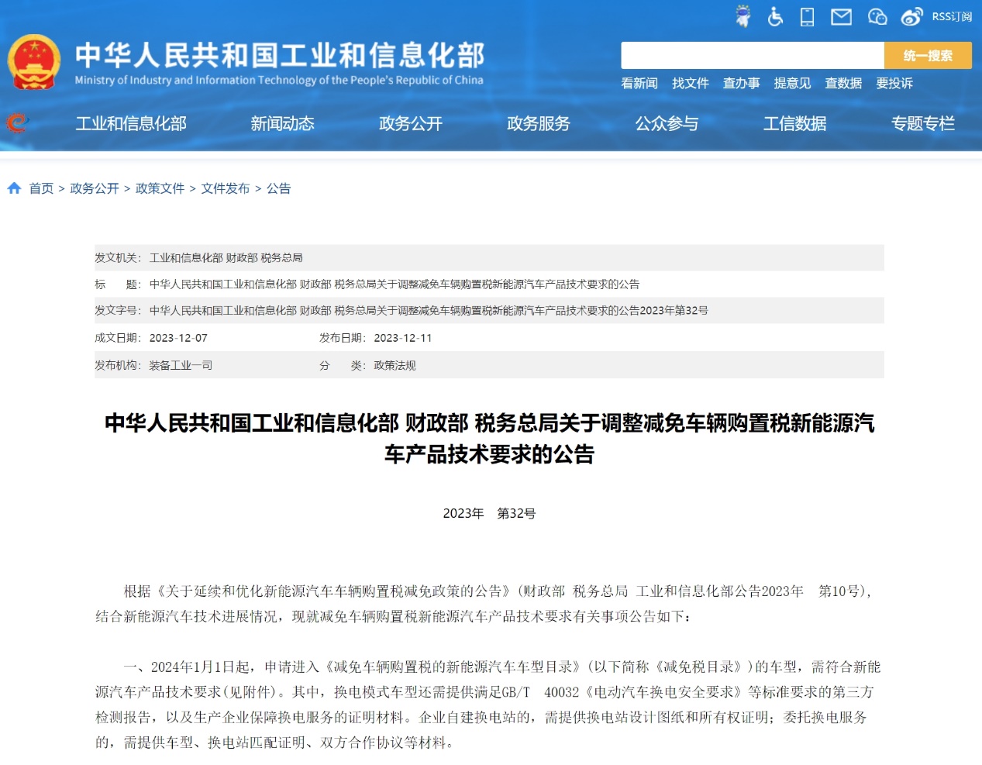Click the 成文日期 value 2023-12-07
The image size is (982, 765).
pos(178,338)
